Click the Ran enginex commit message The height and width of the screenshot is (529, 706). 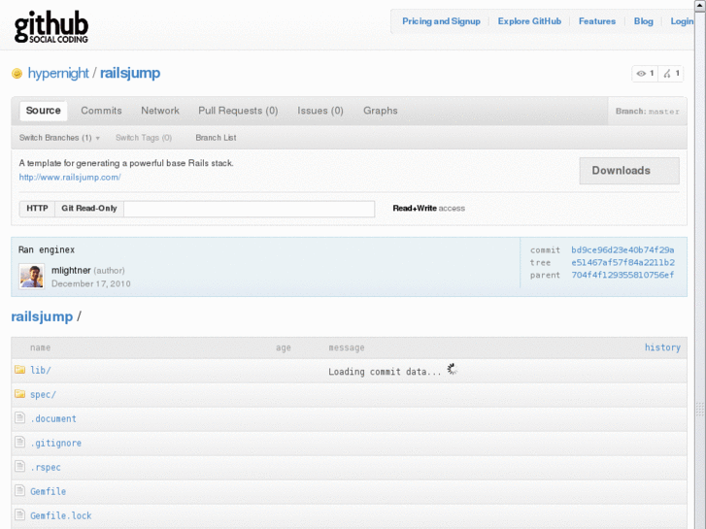click(x=47, y=249)
